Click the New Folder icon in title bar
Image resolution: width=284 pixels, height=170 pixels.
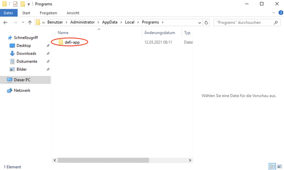click(23, 4)
